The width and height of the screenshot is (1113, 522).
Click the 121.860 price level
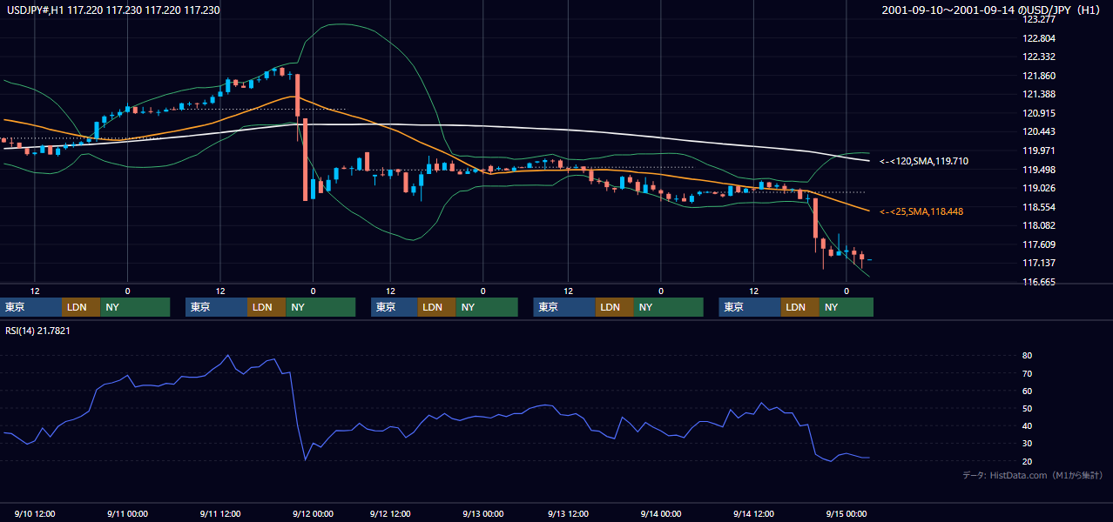coord(1038,76)
